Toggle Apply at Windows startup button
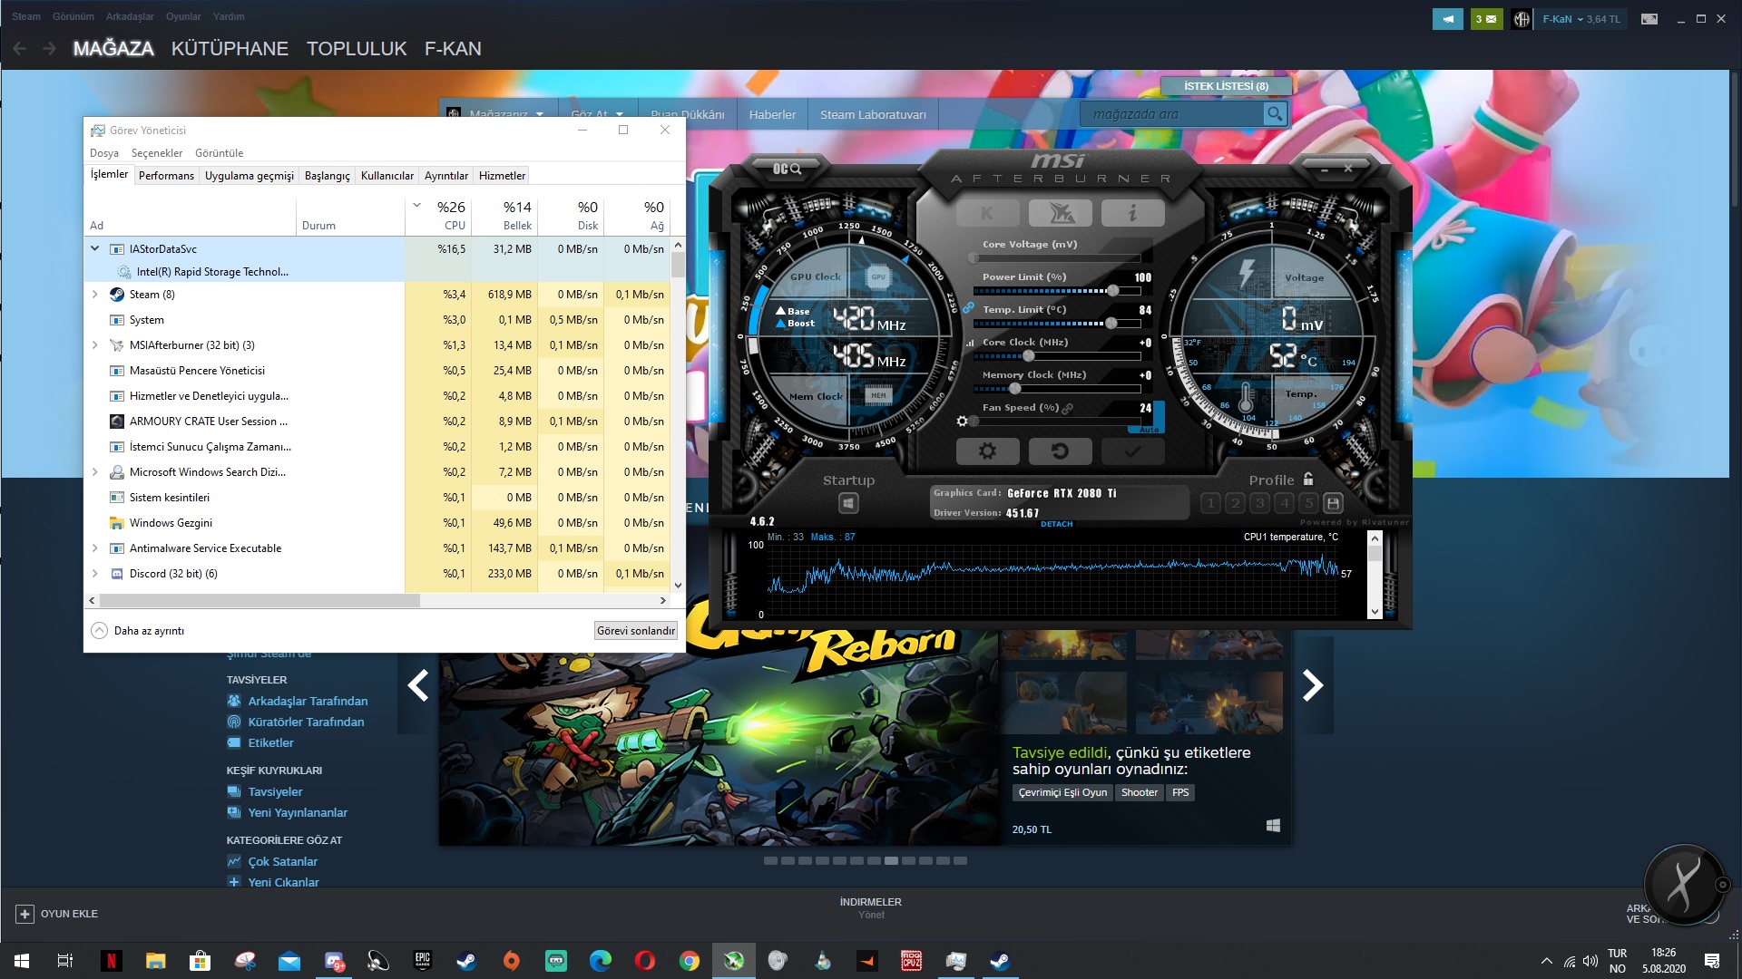 coord(848,503)
